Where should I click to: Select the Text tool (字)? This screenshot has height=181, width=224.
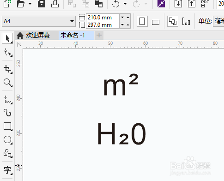tap(8, 170)
